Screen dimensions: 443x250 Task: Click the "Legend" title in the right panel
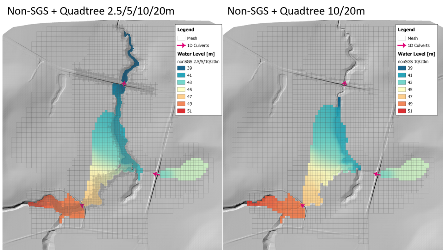tap(406, 30)
